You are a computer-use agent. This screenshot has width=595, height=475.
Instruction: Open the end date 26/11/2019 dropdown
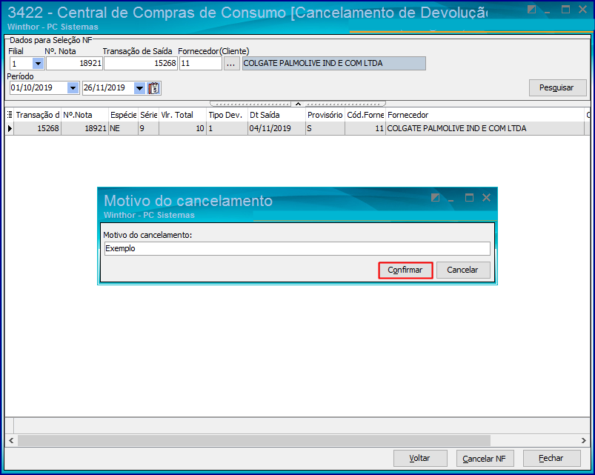[139, 88]
